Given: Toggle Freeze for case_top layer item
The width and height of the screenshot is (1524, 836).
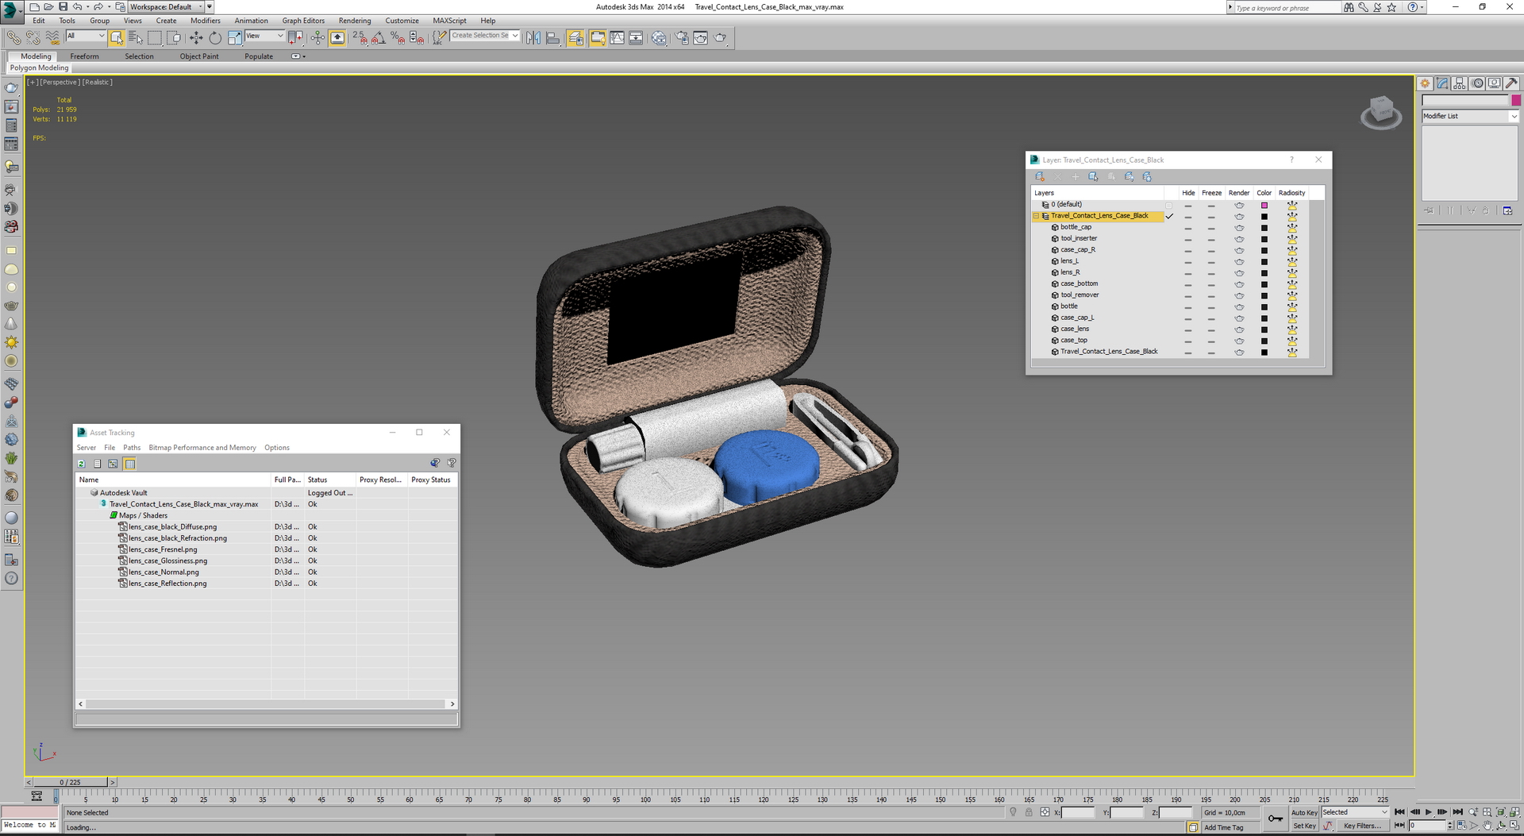Looking at the screenshot, I should 1211,341.
